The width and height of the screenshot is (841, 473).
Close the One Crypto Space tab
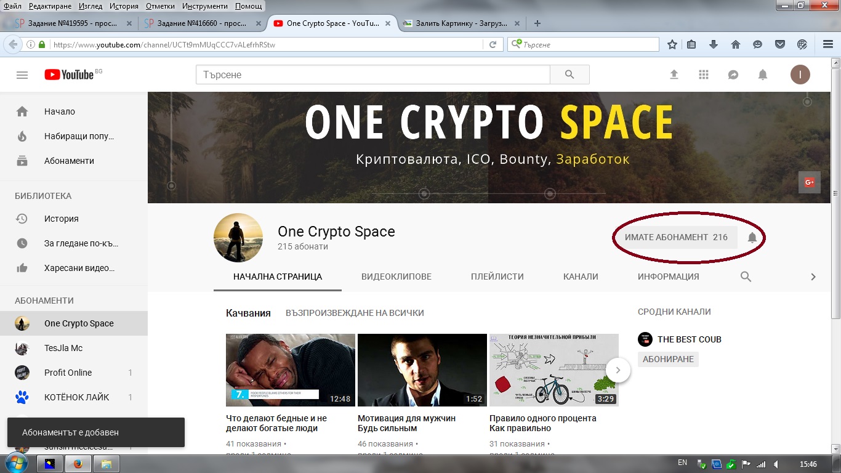388,23
